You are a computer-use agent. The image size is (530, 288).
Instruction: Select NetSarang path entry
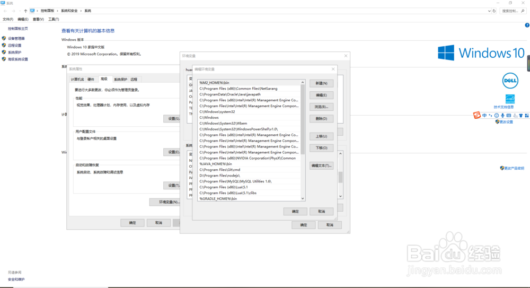coord(249,89)
